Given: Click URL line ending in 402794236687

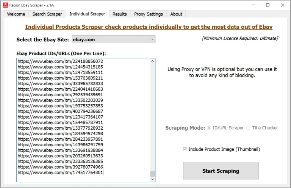Looking at the screenshot, I should tap(60, 111).
